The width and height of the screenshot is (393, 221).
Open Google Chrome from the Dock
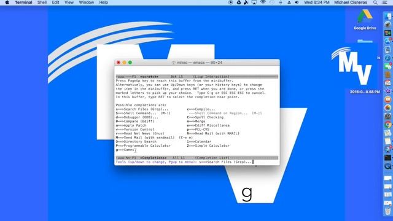387,124
